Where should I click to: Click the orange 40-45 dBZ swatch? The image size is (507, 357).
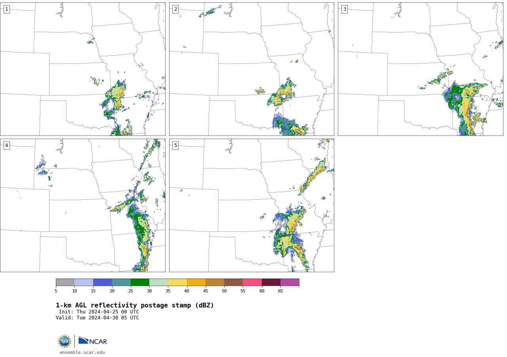tap(196, 282)
